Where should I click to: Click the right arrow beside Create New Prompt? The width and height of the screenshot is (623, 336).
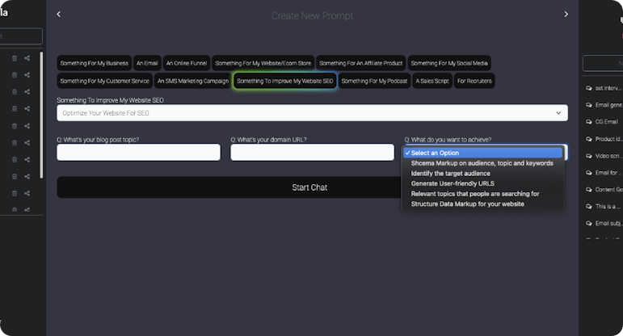pyautogui.click(x=566, y=15)
